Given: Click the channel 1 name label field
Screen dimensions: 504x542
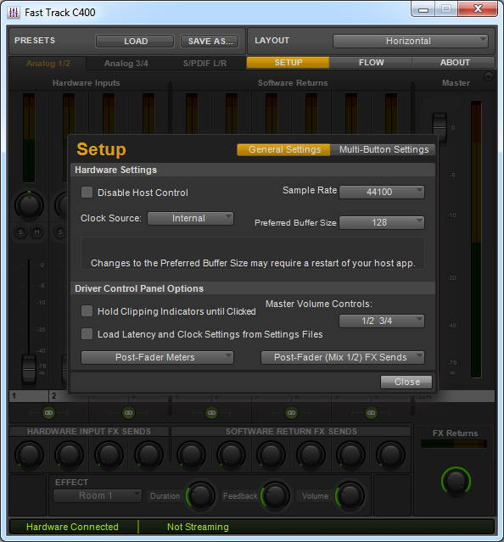Looking at the screenshot, I should [29, 396].
